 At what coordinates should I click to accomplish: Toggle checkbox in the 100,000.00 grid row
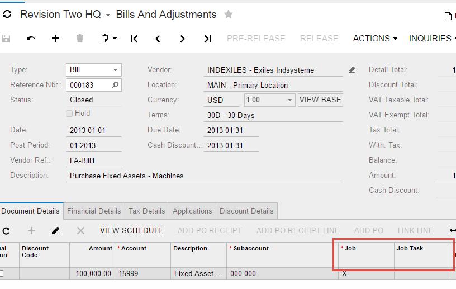(1, 273)
